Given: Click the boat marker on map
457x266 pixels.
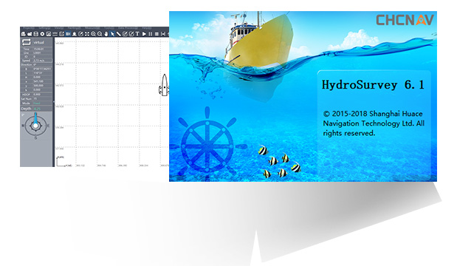Looking at the screenshot, I should pyautogui.click(x=164, y=85).
